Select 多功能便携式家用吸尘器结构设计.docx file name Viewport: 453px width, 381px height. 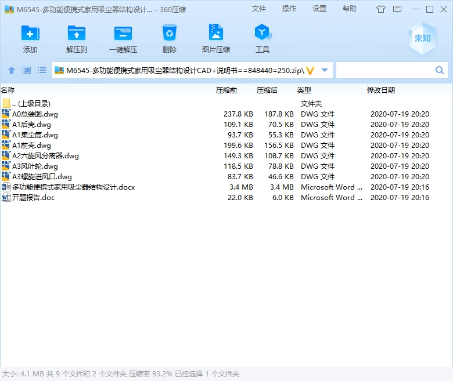click(73, 187)
